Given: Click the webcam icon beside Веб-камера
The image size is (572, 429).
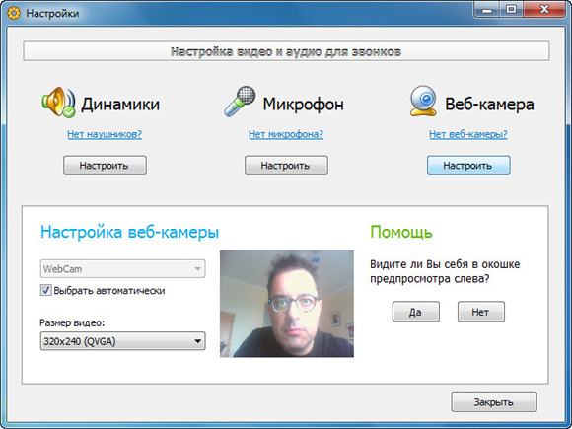Looking at the screenshot, I should (423, 101).
